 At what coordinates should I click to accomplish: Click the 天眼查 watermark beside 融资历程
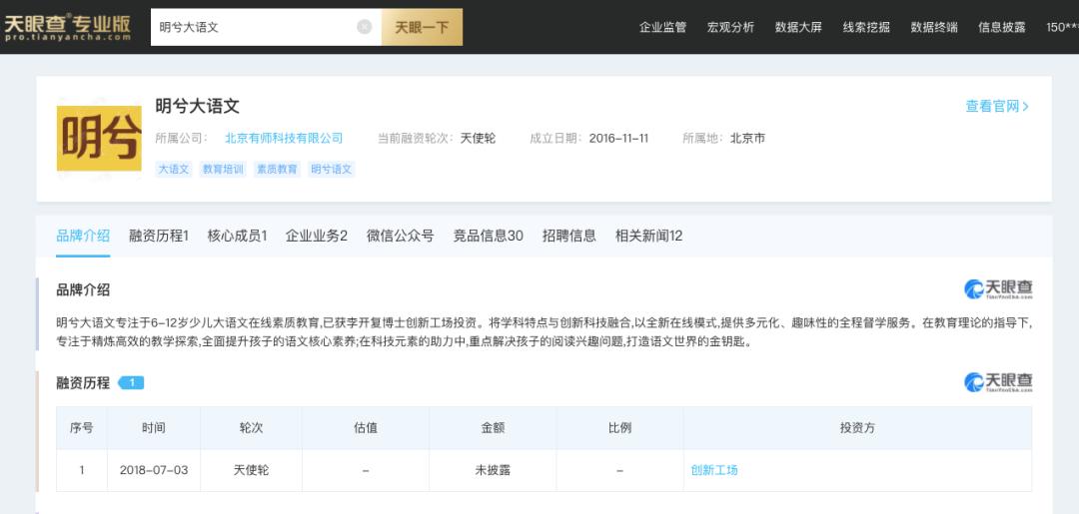click(x=998, y=382)
